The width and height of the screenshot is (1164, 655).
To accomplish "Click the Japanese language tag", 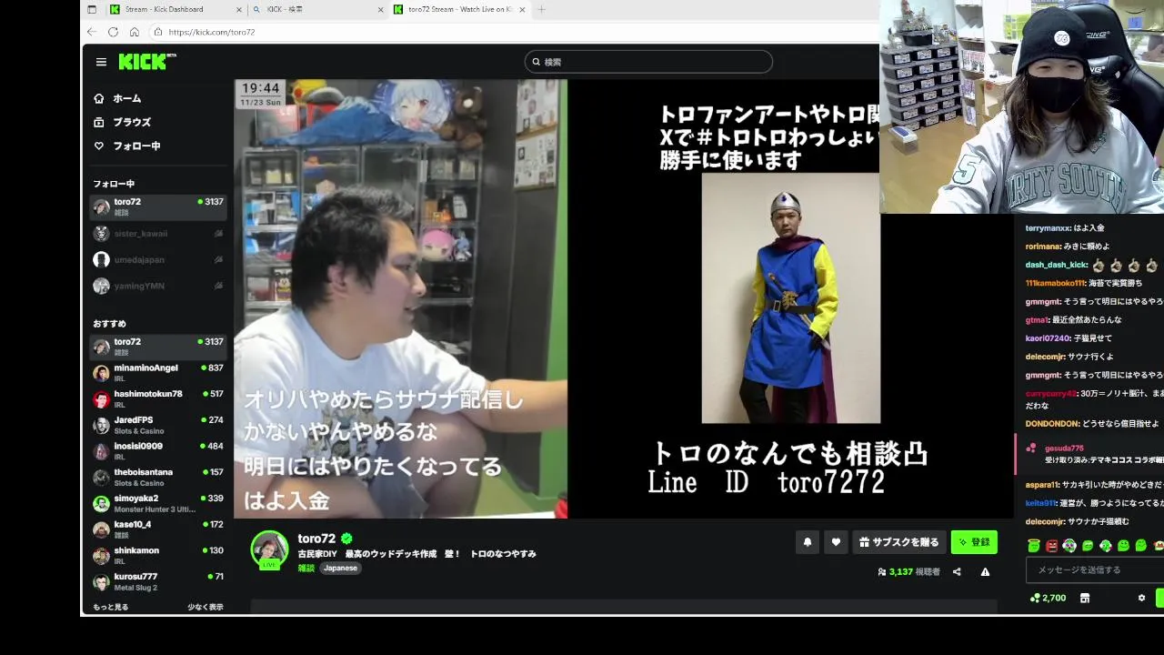I will pos(341,568).
